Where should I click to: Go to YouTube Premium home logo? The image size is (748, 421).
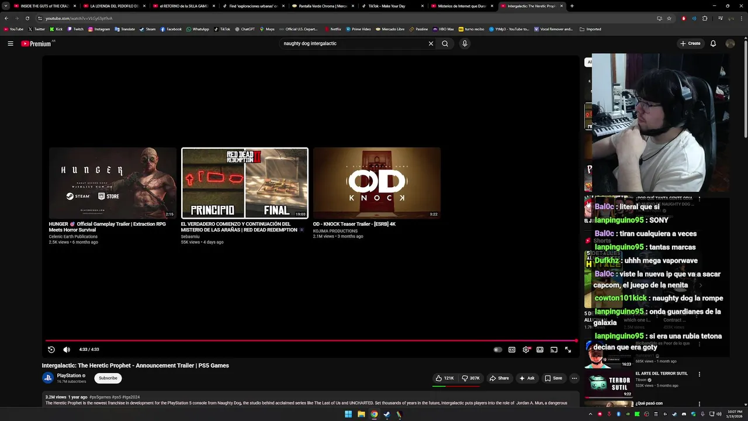pyautogui.click(x=37, y=43)
